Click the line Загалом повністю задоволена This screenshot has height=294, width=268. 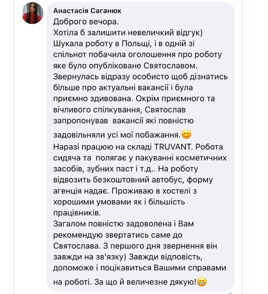(123, 224)
